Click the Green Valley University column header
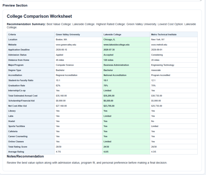The height and width of the screenshot is (175, 206). point(78,35)
